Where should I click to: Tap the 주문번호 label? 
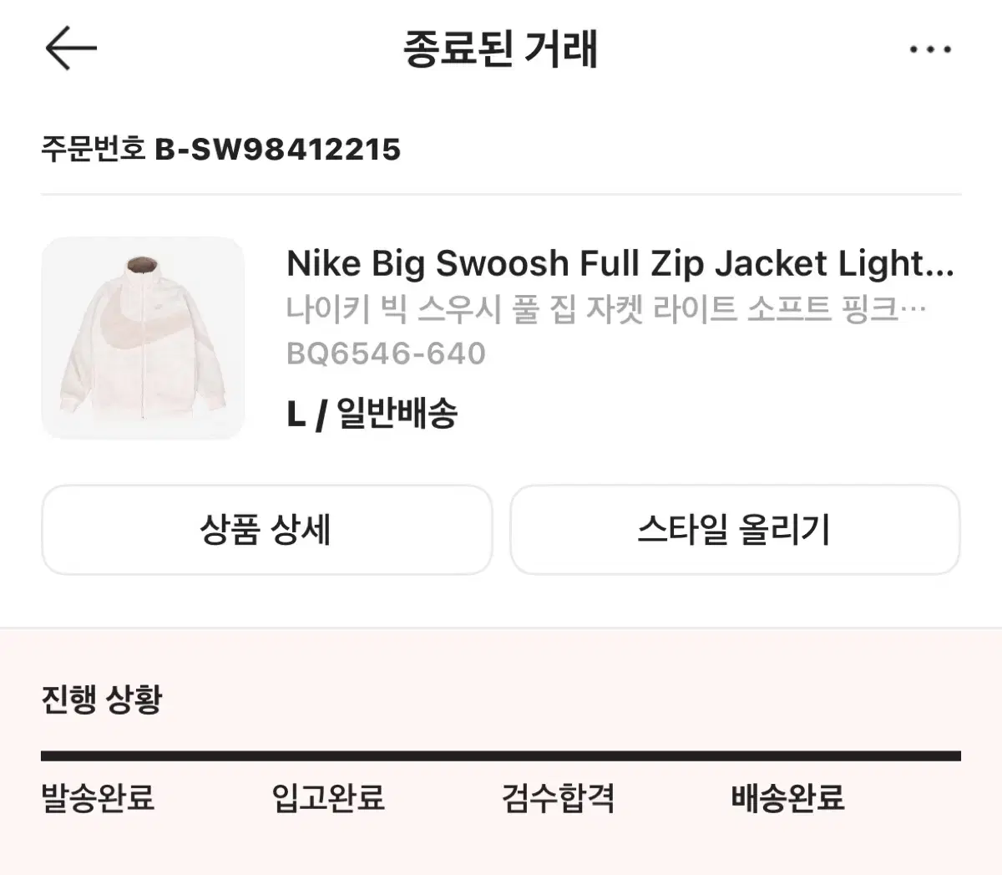coord(94,150)
